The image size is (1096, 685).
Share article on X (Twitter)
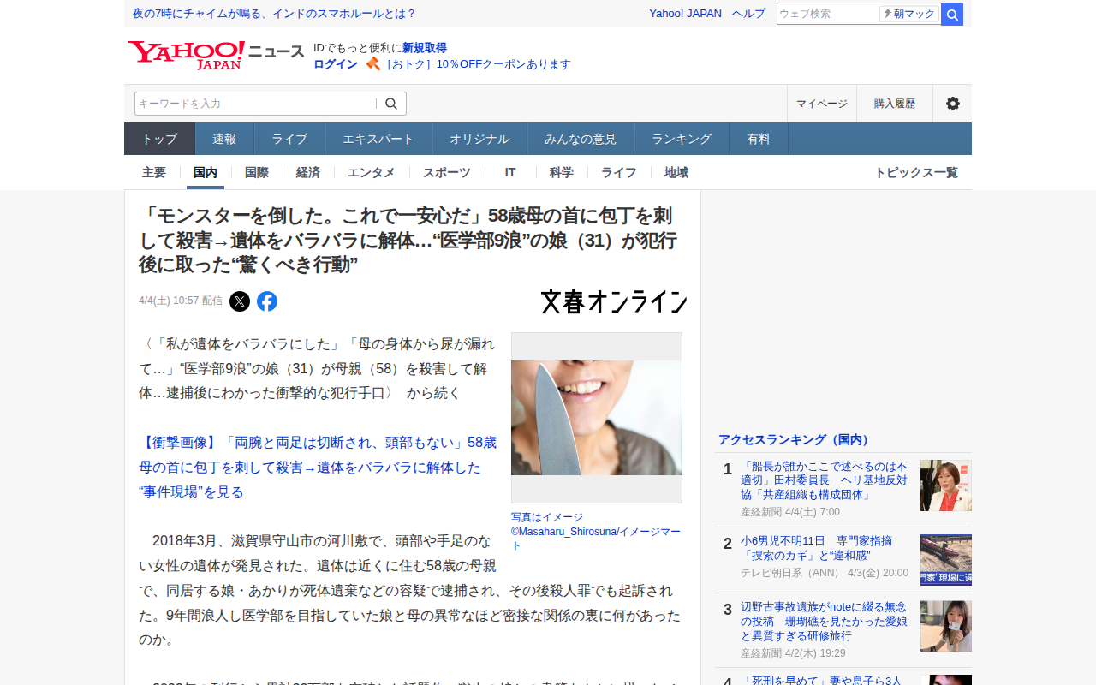(x=240, y=301)
